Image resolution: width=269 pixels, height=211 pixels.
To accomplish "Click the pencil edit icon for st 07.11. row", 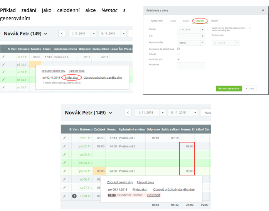I will pos(65,187).
